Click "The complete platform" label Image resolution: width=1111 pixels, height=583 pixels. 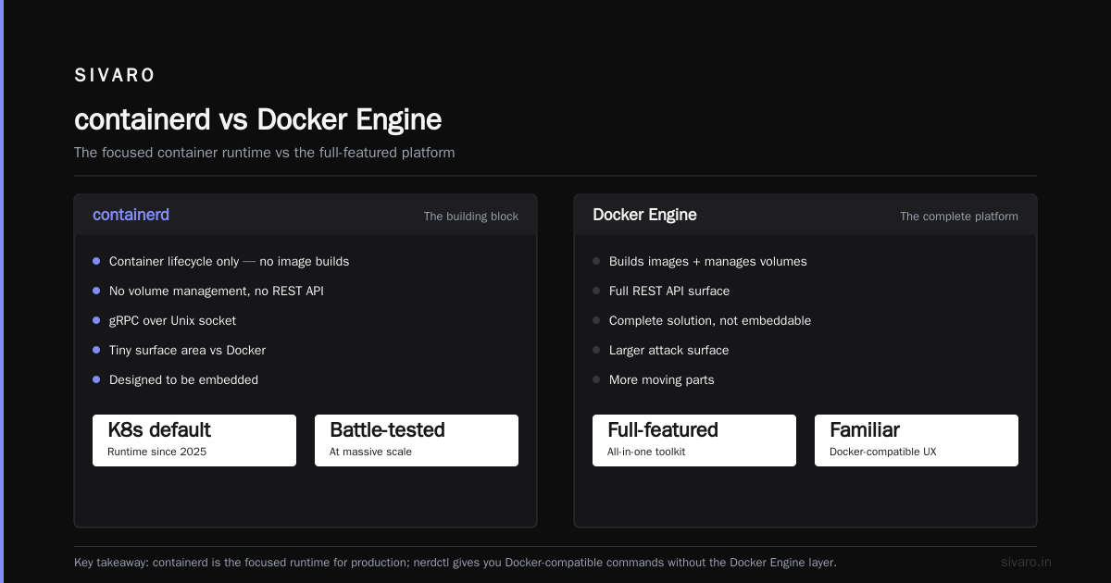[x=959, y=217]
